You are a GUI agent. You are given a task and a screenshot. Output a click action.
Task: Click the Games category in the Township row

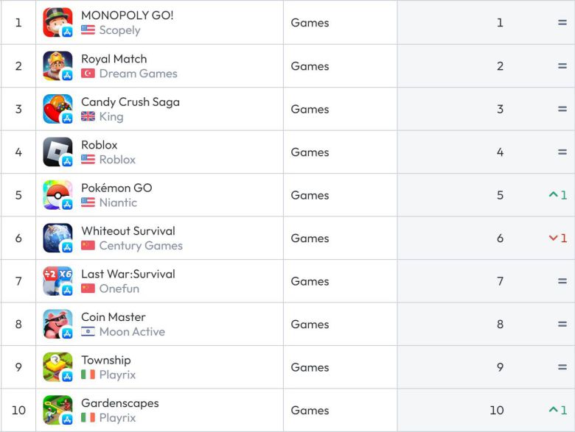point(310,367)
